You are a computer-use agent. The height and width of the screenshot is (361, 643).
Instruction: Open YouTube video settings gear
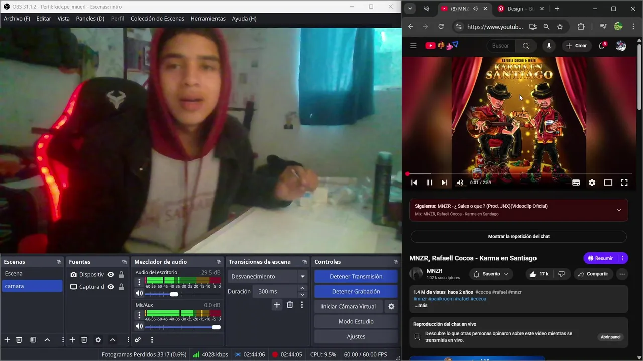pyautogui.click(x=592, y=183)
